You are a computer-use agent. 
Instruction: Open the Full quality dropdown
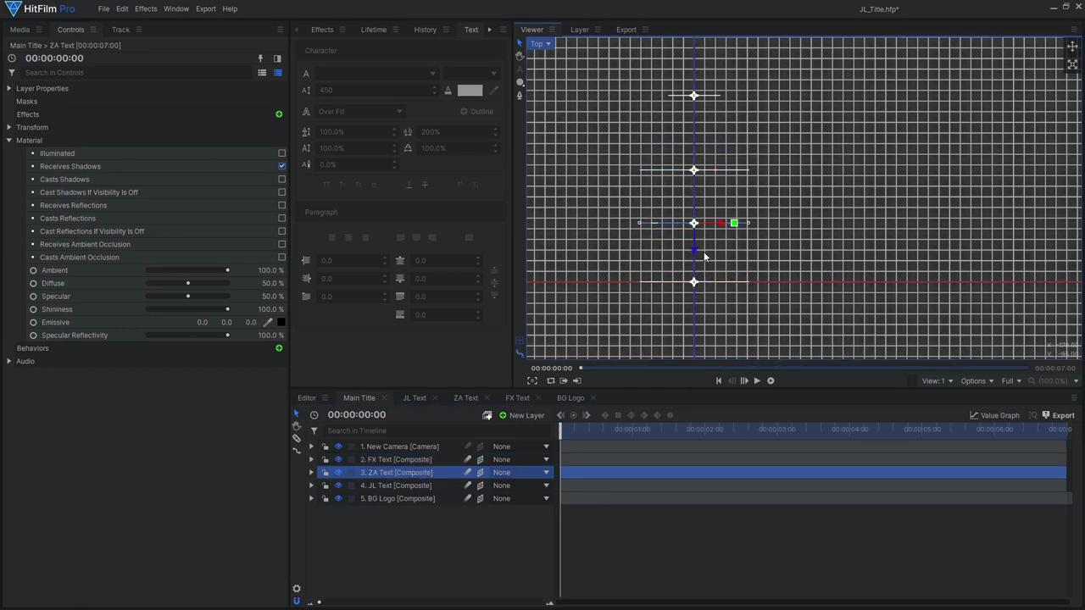(1011, 381)
